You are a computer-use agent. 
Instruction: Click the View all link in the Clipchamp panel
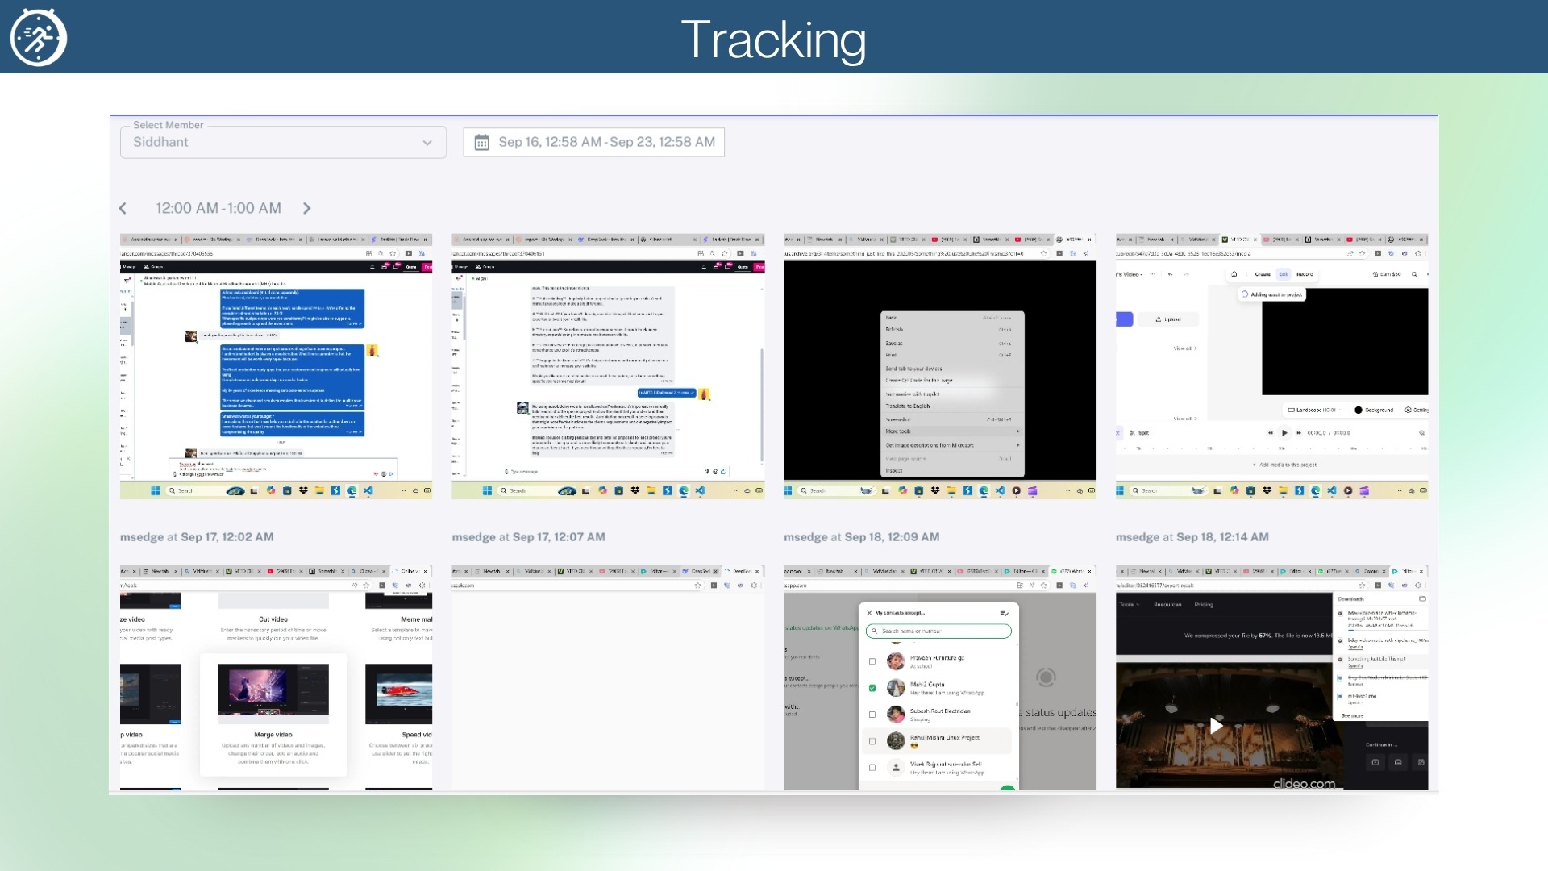(x=1184, y=348)
